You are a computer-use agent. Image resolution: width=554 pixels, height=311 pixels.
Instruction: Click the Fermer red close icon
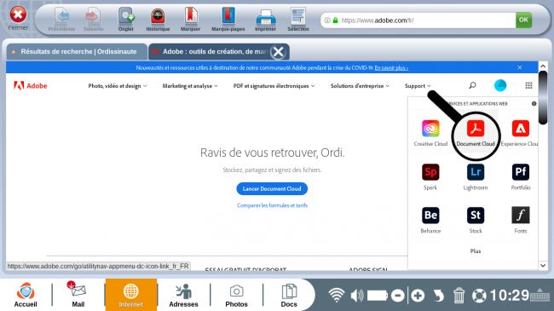(18, 14)
